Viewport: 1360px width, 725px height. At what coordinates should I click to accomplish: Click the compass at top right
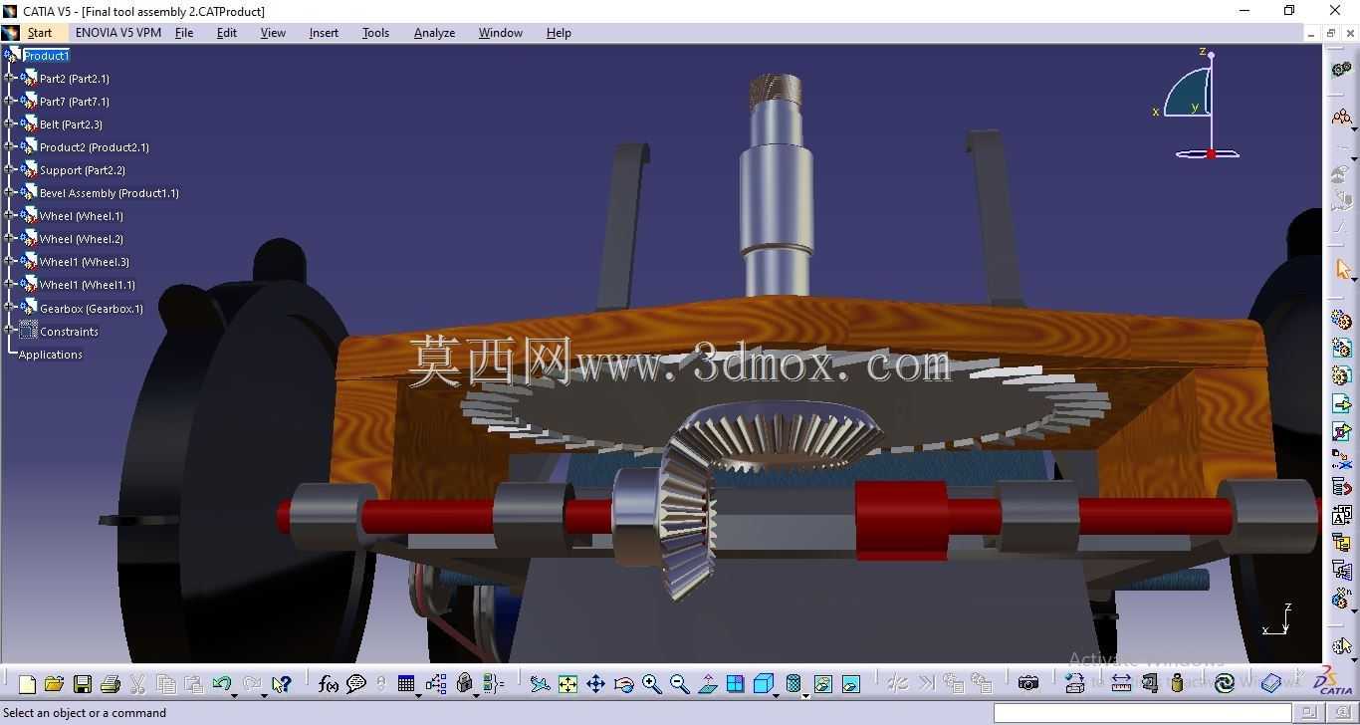(x=1198, y=105)
